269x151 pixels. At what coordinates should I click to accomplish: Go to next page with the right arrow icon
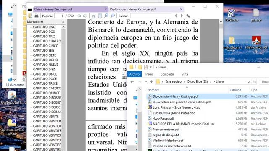(x=85, y=16)
